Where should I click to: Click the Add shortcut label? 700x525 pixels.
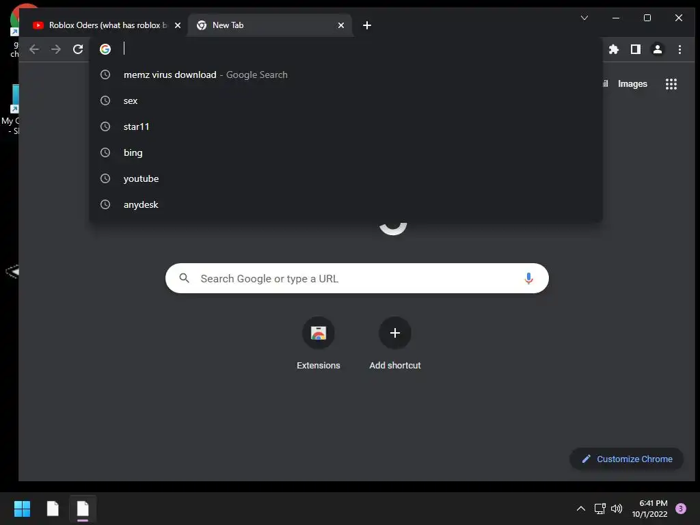pyautogui.click(x=395, y=365)
